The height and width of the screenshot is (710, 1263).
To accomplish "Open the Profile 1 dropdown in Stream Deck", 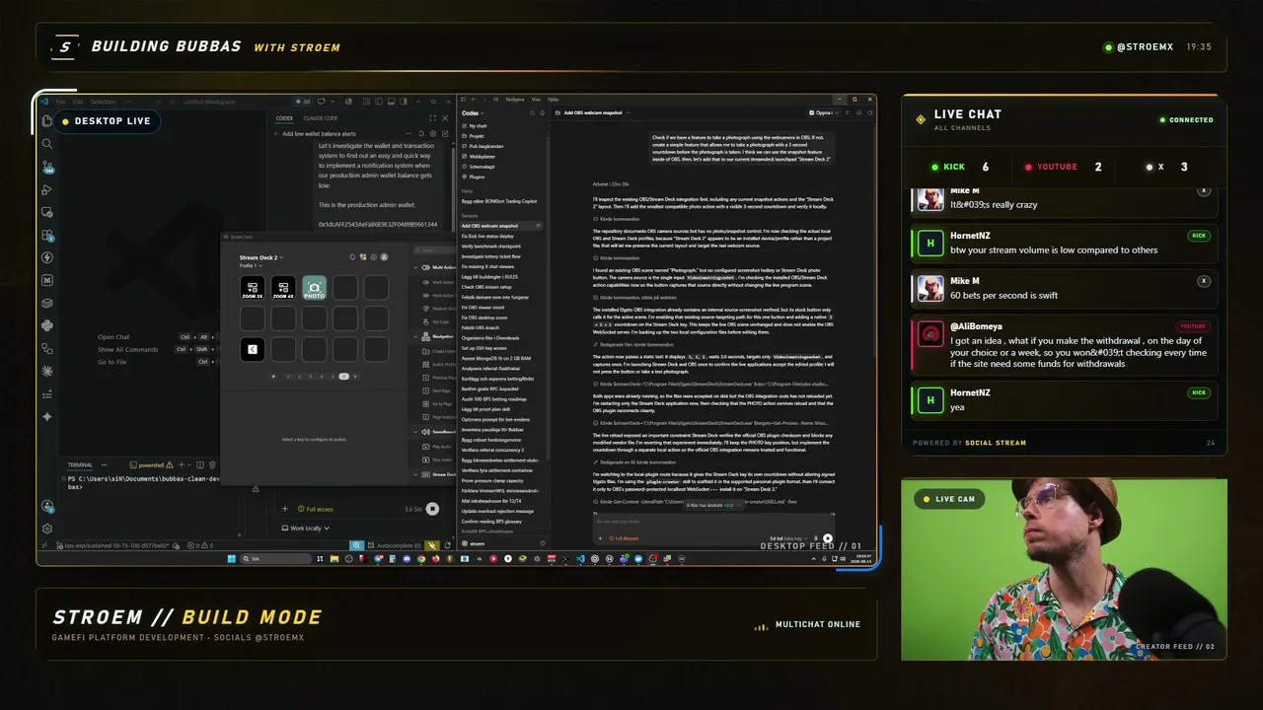I will click(251, 266).
